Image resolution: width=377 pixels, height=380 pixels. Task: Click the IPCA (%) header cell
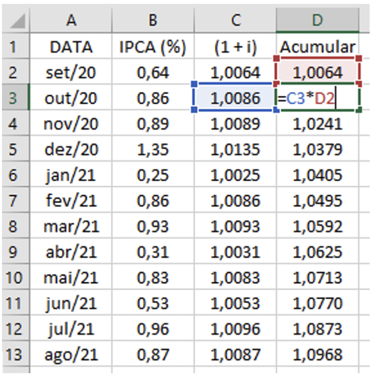(x=153, y=46)
